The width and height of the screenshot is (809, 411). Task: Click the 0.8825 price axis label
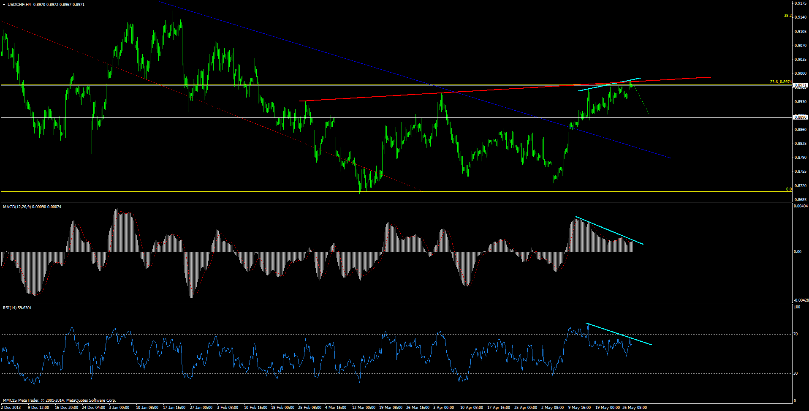coord(801,144)
